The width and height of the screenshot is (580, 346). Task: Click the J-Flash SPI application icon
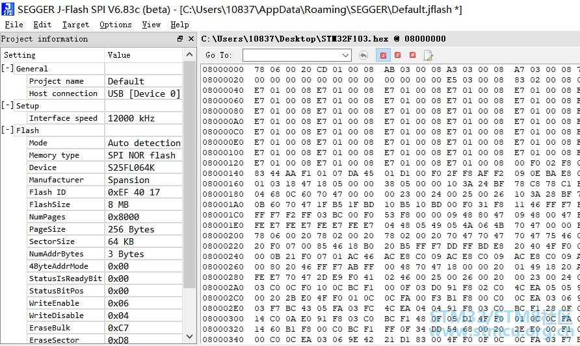coord(8,9)
